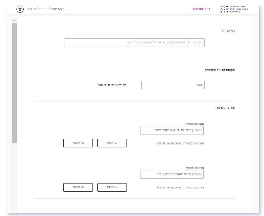264x216 pixels.
Task: Click into the report title input field
Action: (x=134, y=43)
